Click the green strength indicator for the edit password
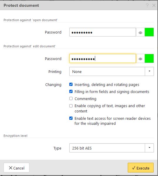158x176 pixels. (x=149, y=58)
